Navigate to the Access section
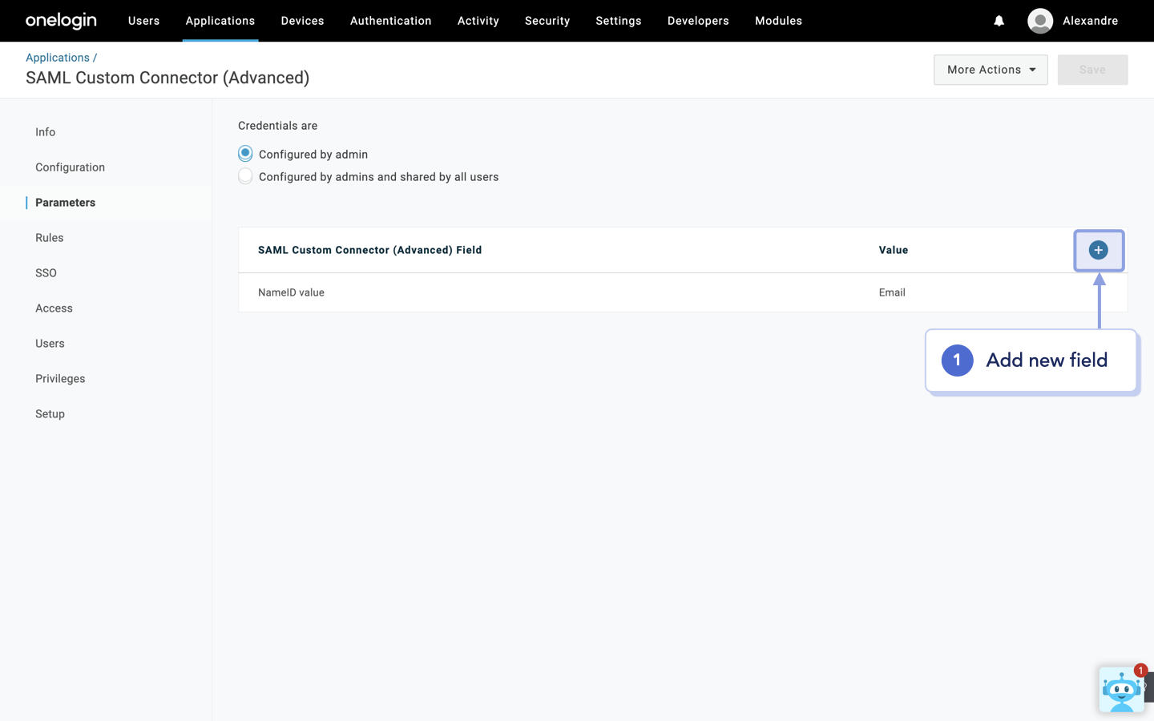1154x721 pixels. [x=54, y=308]
